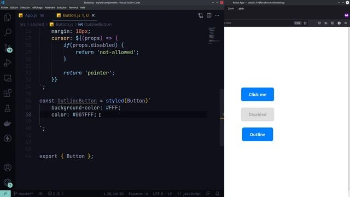Open the Remote Explorer view
The image size is (350, 197).
tap(7, 78)
